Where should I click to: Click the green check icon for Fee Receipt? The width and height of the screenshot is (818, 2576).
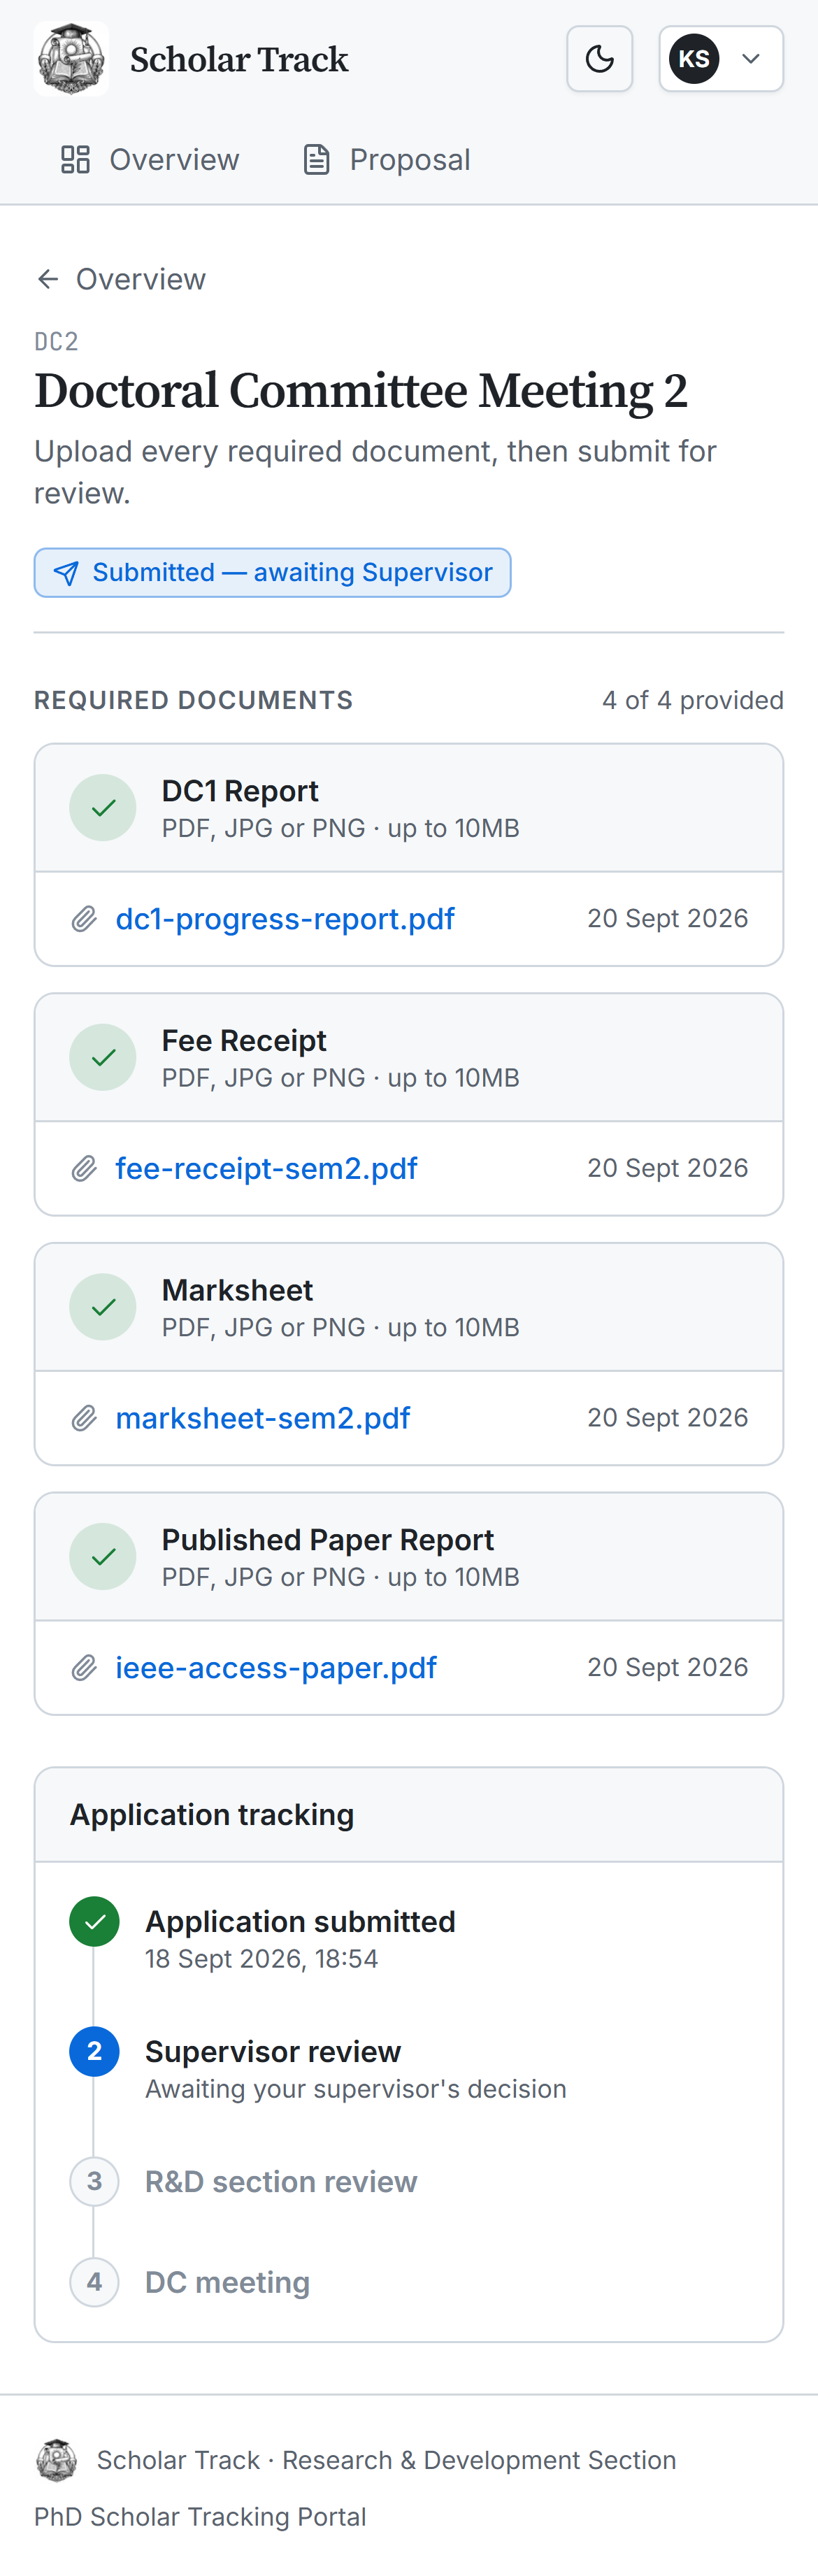point(103,1058)
